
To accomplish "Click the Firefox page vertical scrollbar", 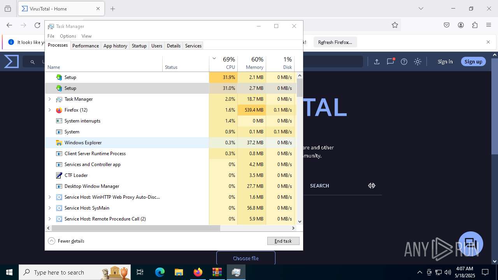I will tap(494, 106).
